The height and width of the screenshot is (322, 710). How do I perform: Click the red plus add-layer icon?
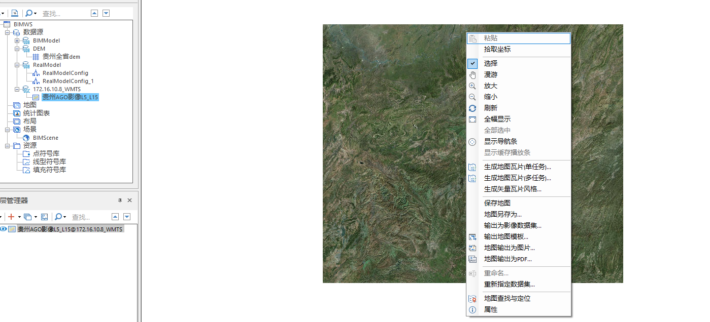11,217
